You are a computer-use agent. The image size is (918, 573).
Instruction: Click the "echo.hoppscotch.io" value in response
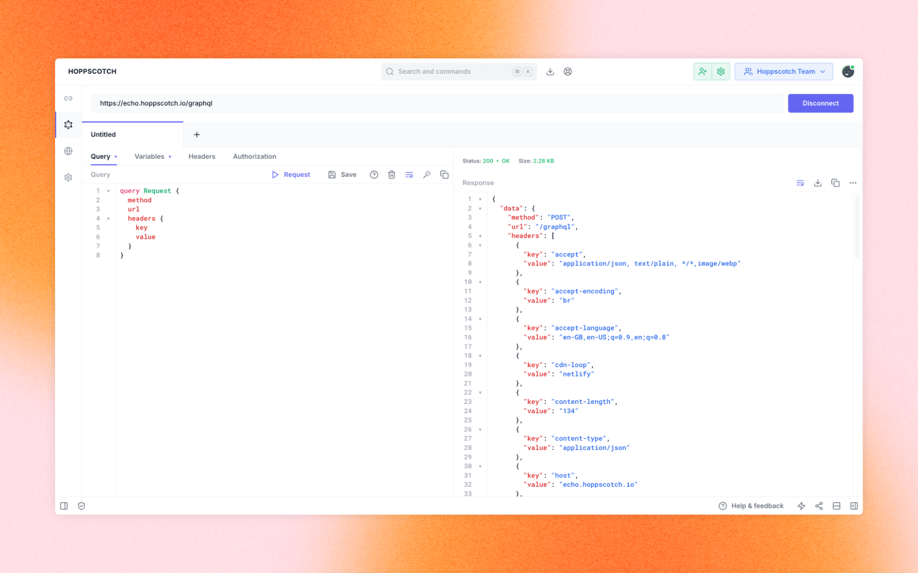[x=598, y=484]
